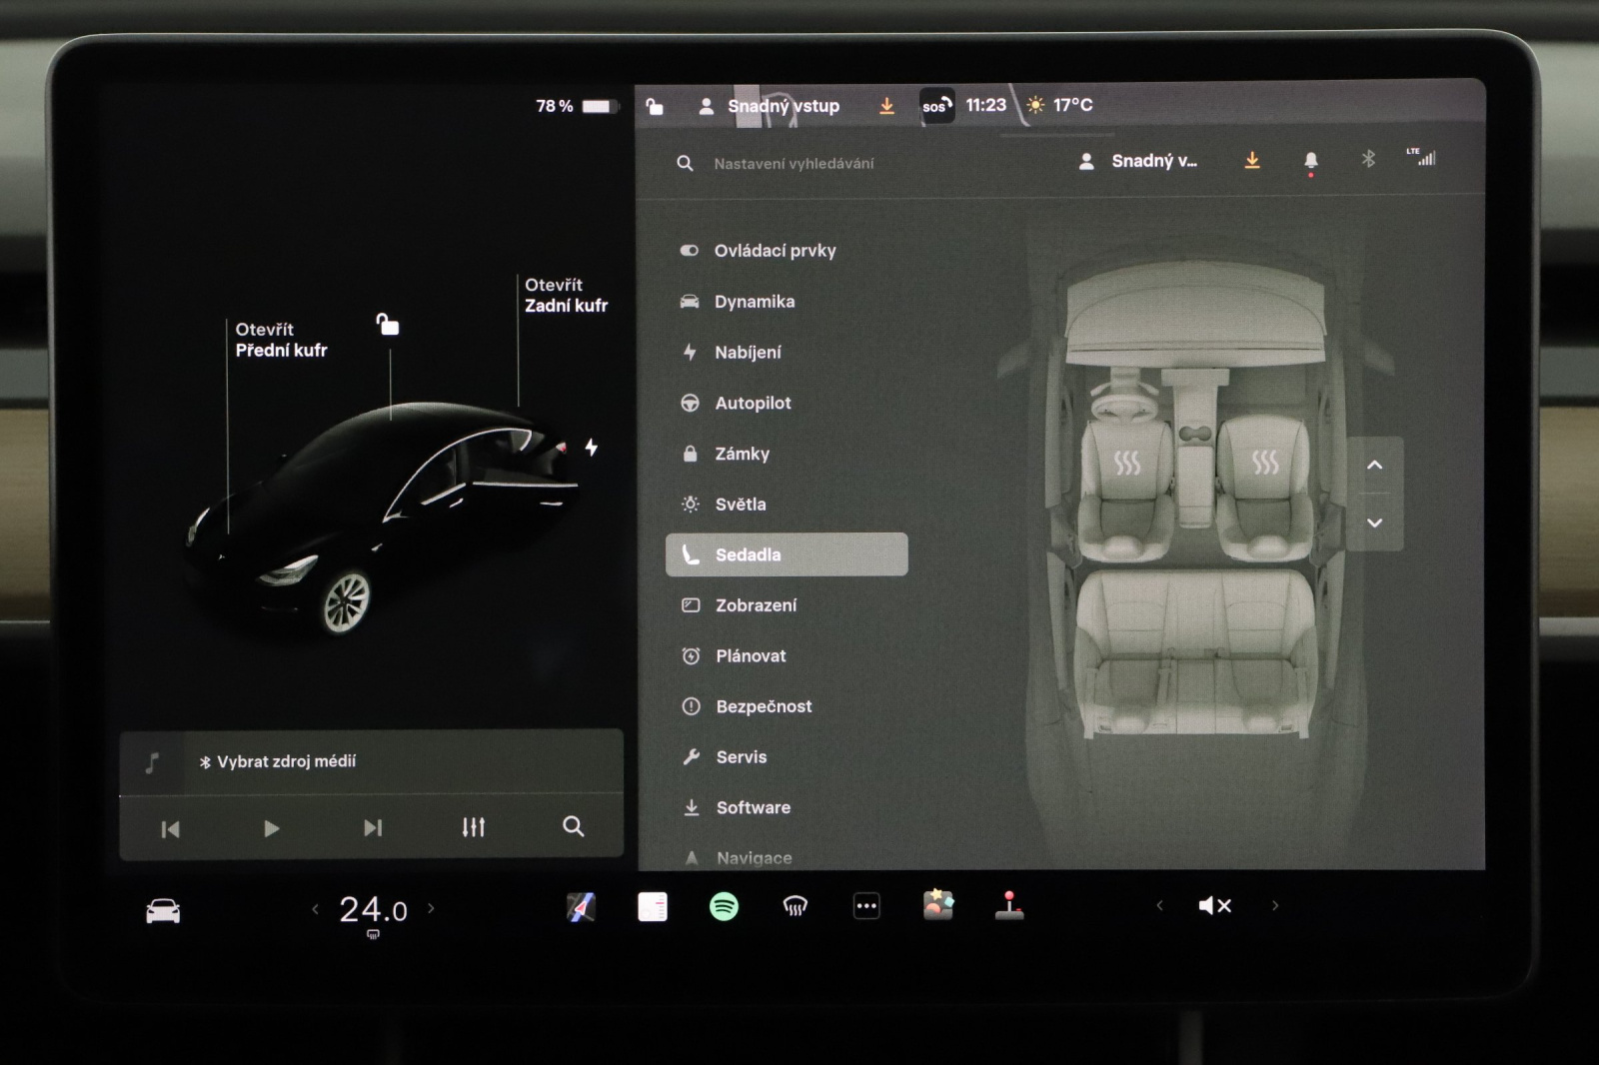Open the Spotify app
Image resolution: width=1599 pixels, height=1065 pixels.
(724, 907)
